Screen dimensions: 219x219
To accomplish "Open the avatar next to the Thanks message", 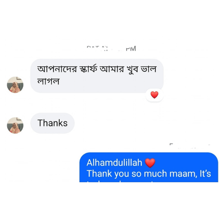I will point(15,125).
